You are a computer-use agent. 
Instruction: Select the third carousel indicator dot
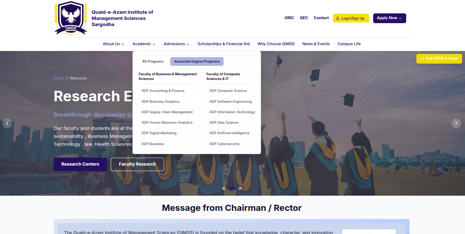240,188
